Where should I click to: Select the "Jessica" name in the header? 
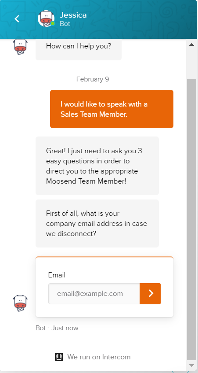(x=73, y=15)
